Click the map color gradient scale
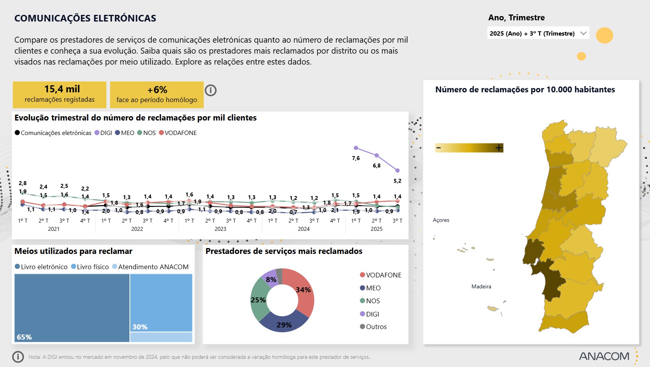 (x=469, y=148)
